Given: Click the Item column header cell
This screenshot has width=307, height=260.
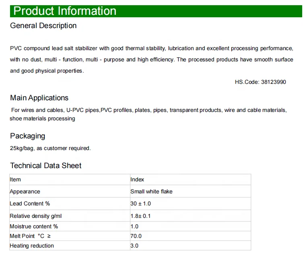Looking at the screenshot, I should click(x=15, y=179).
